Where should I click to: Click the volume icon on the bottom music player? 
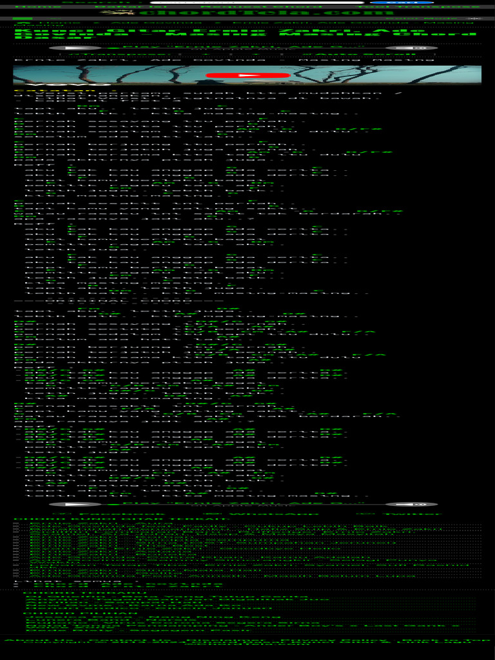(x=412, y=504)
